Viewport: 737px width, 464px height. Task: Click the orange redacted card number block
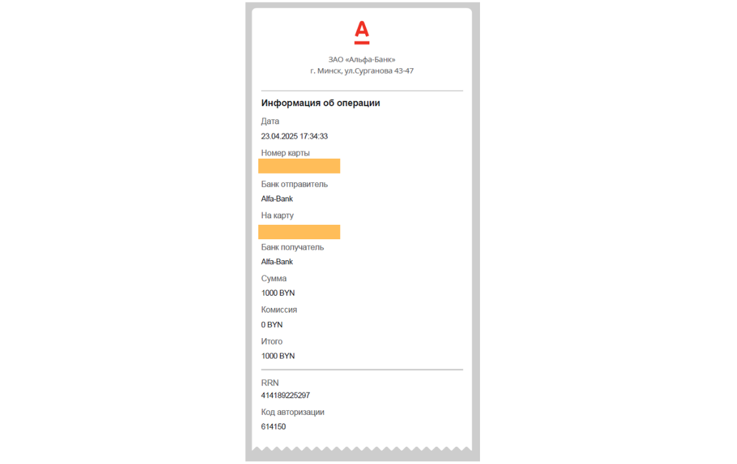pos(299,166)
